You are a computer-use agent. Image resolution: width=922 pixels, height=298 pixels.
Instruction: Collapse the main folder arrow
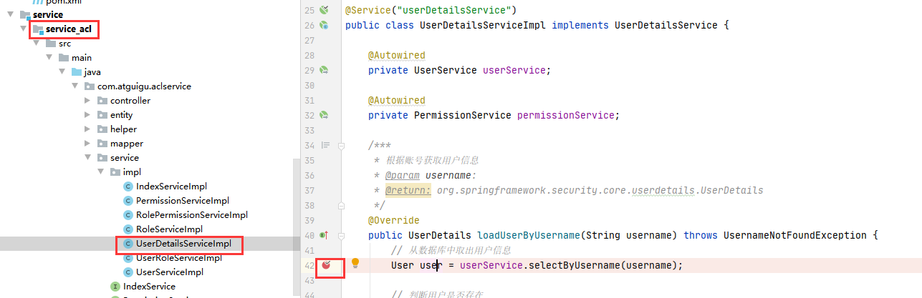coord(49,57)
